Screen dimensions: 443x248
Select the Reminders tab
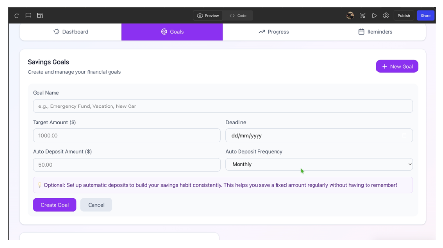tap(375, 32)
